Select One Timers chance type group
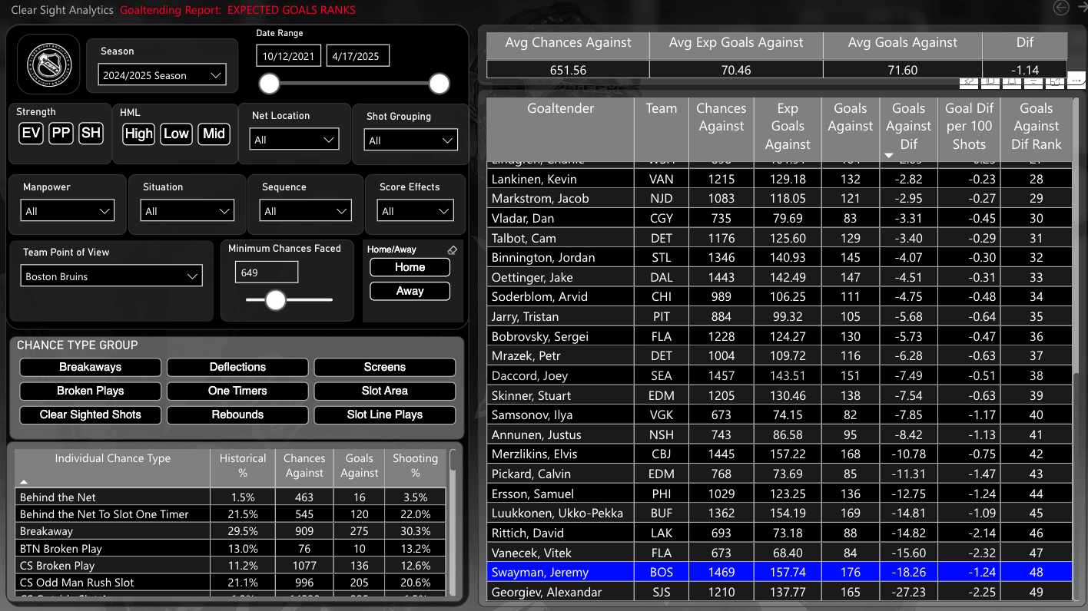Image resolution: width=1088 pixels, height=611 pixels. [x=237, y=391]
